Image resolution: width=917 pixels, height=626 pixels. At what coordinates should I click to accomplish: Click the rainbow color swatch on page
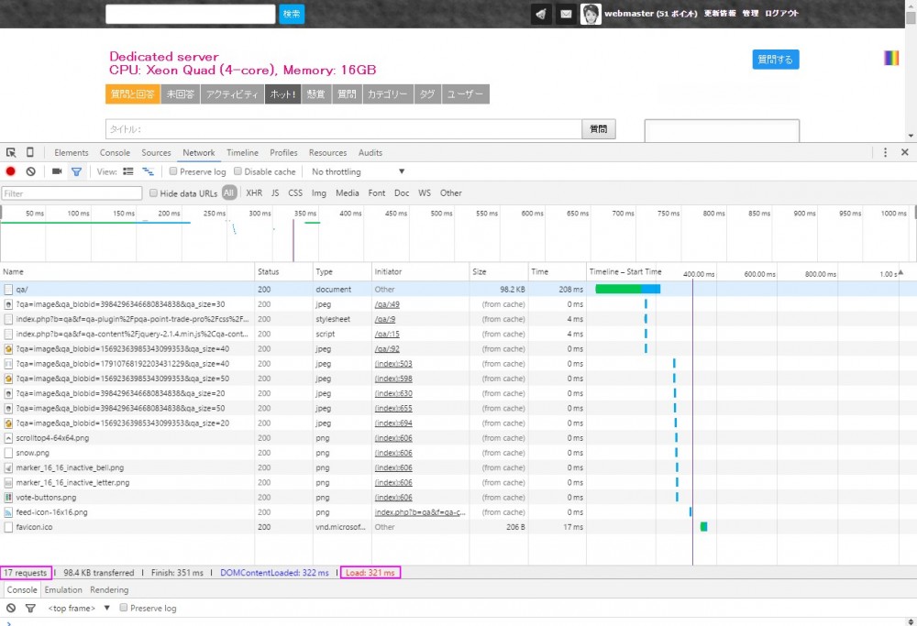pos(890,58)
